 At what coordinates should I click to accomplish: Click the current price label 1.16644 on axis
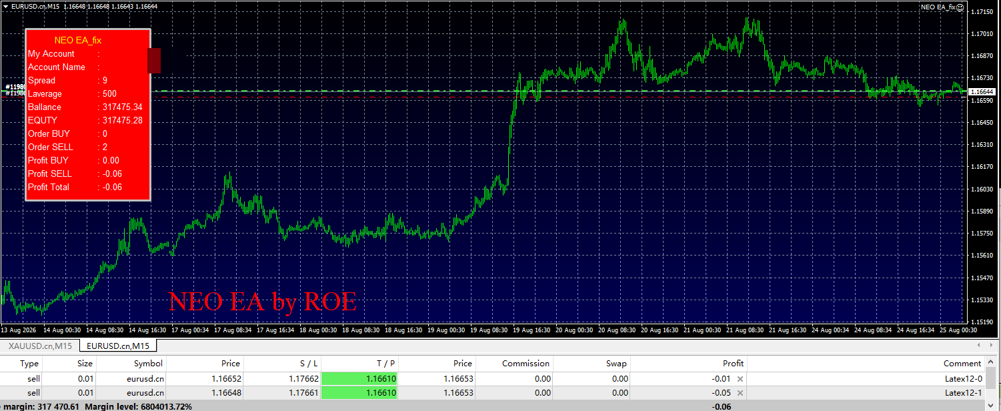click(981, 91)
